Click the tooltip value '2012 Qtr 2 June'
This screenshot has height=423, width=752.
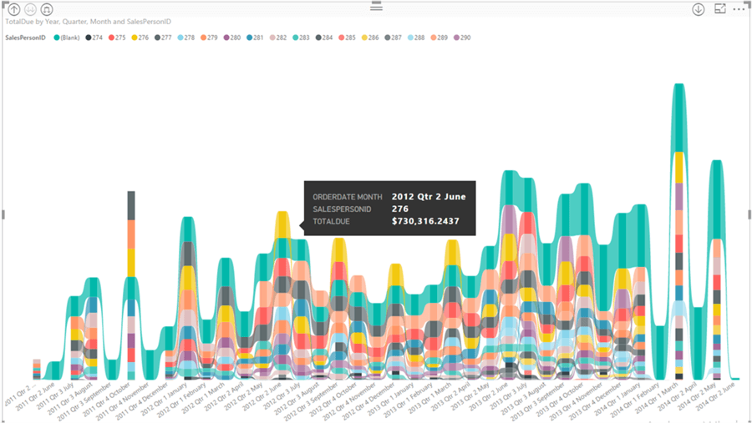pyautogui.click(x=429, y=196)
